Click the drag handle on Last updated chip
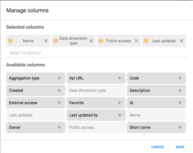 [146, 41]
